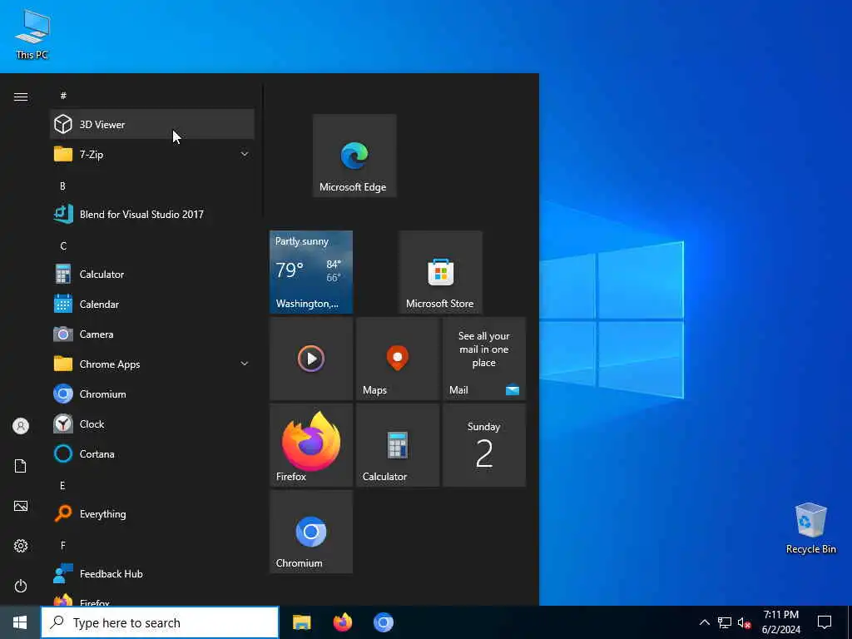Launch Calculator from the app list
Image resolution: width=852 pixels, height=639 pixels.
(151, 274)
